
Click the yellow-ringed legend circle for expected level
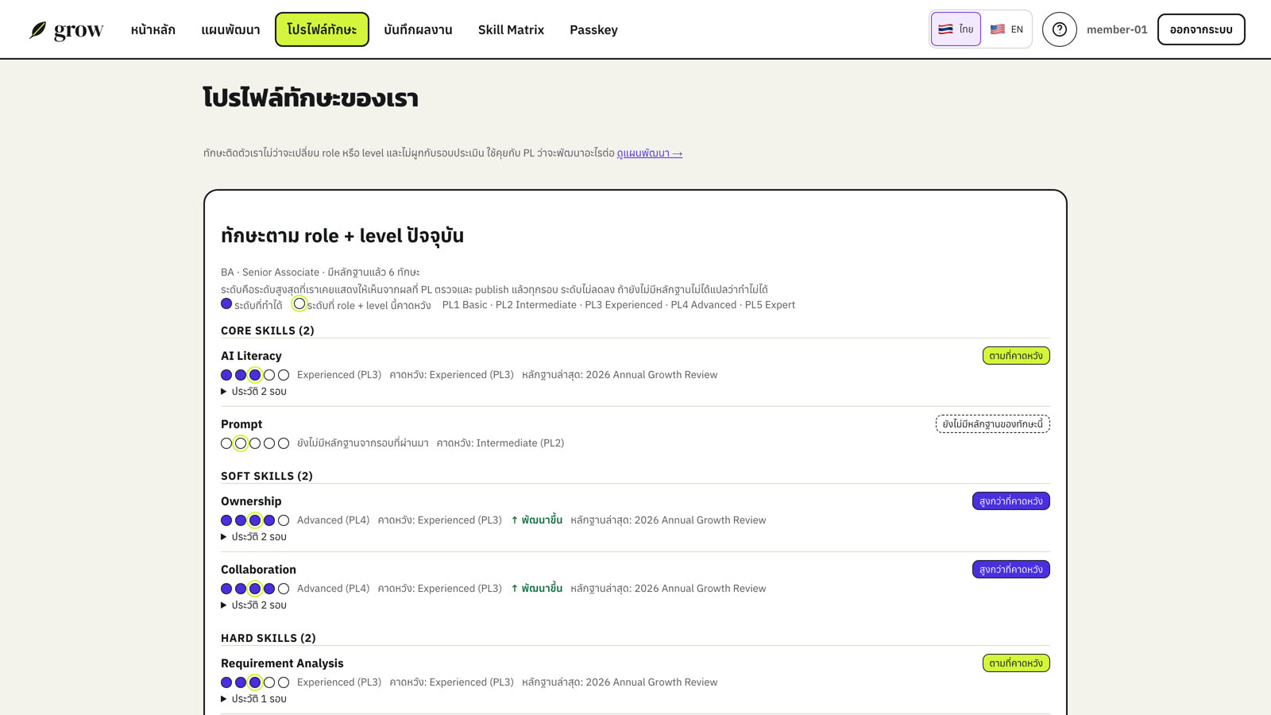299,303
